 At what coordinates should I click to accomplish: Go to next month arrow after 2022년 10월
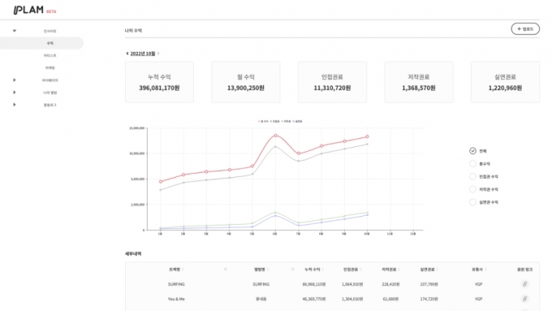158,54
